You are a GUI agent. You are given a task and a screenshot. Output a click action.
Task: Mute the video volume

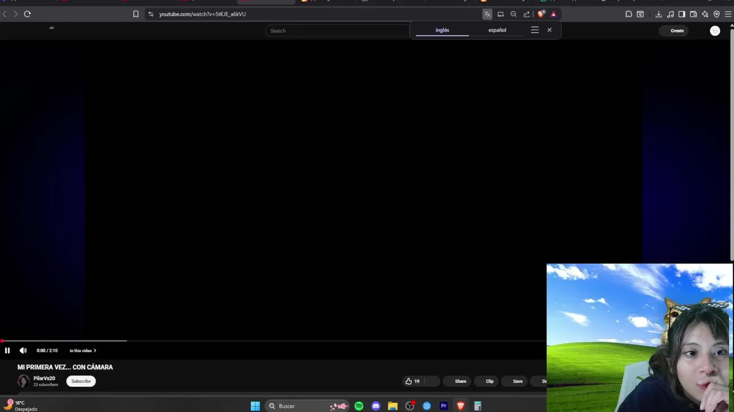click(x=23, y=350)
